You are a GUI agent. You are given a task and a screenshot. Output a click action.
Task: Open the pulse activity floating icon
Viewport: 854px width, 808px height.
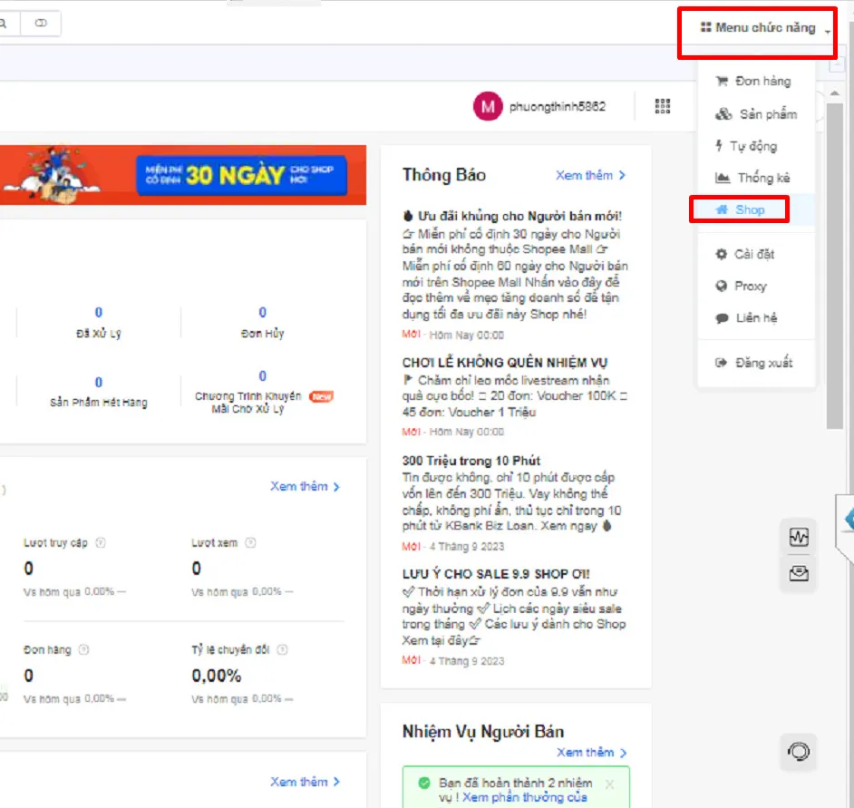pos(799,537)
